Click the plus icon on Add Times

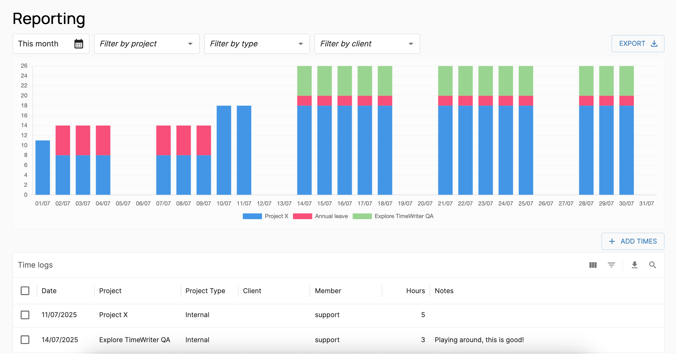(612, 241)
